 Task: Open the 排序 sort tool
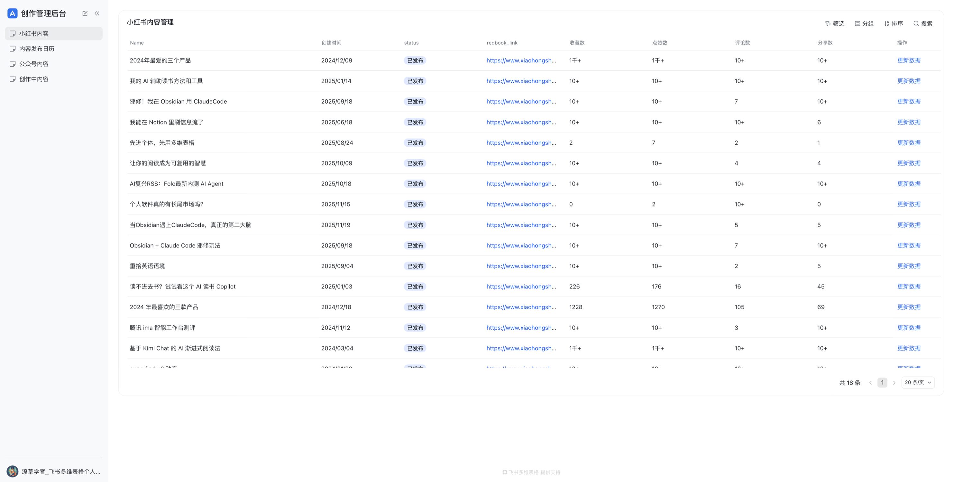[893, 24]
